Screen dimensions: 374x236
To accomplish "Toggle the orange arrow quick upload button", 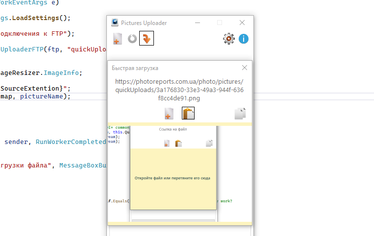I will click(147, 38).
